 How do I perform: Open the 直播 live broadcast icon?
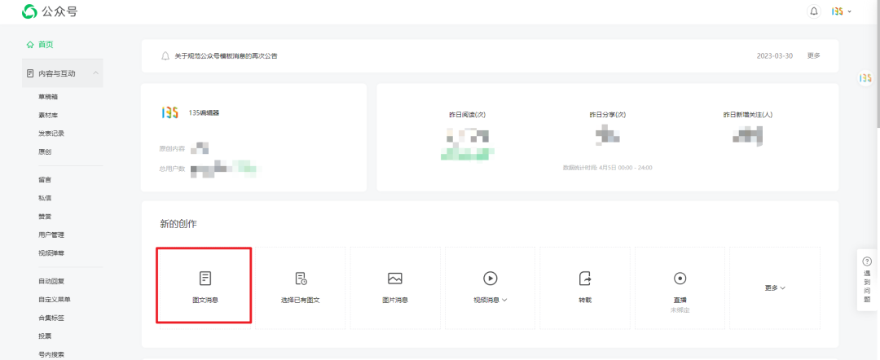click(680, 279)
